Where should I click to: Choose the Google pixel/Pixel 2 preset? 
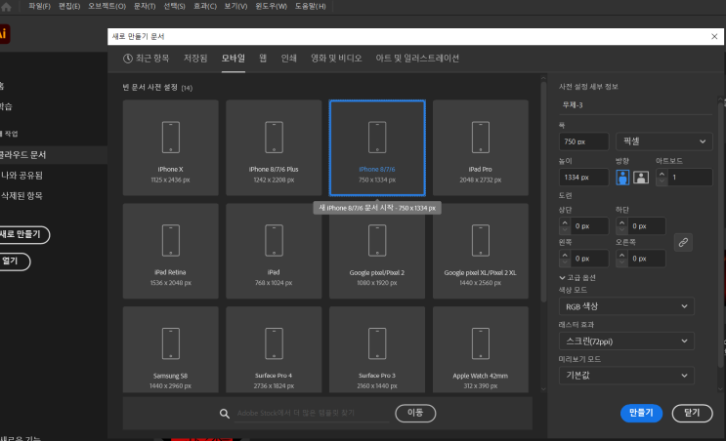click(377, 251)
